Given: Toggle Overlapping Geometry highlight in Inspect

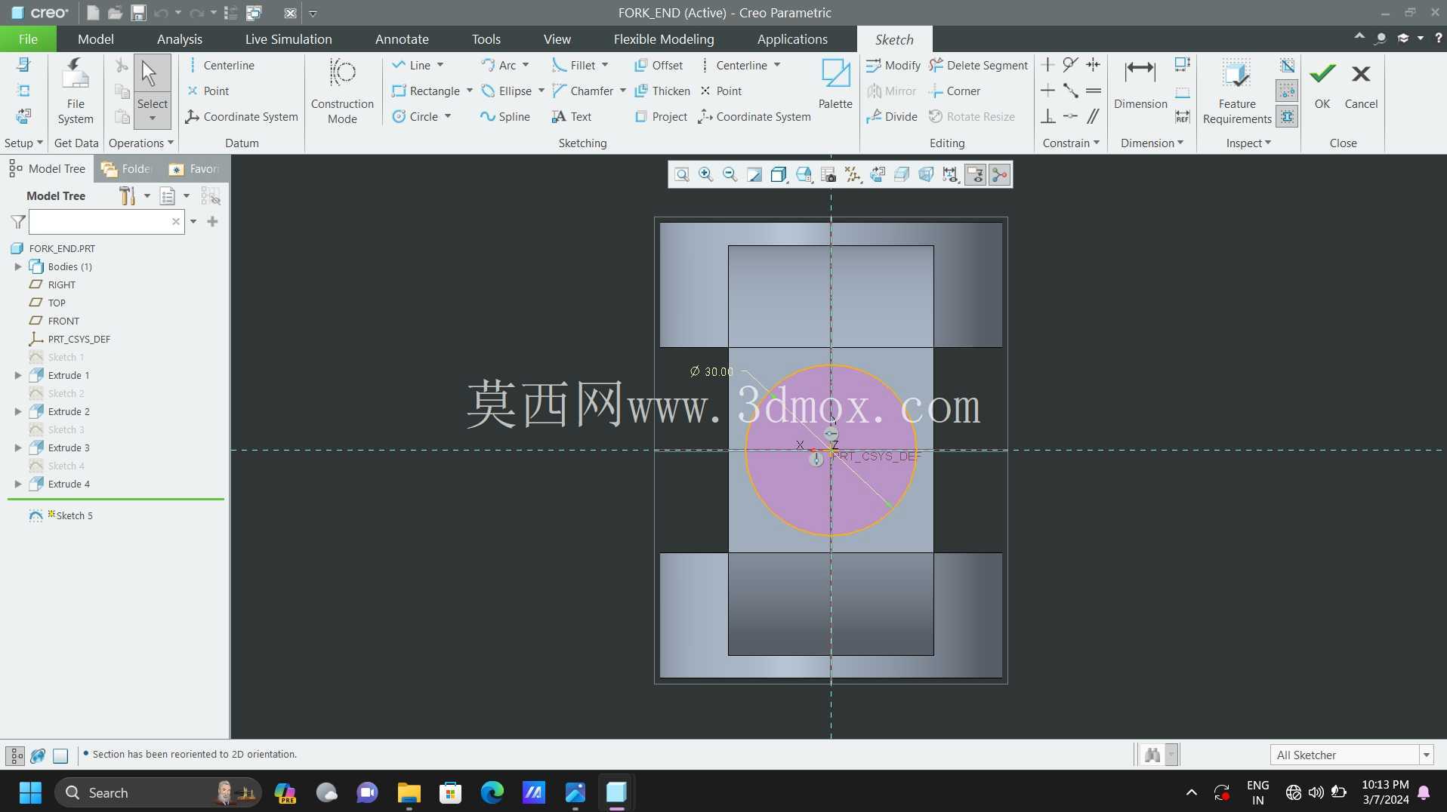Looking at the screenshot, I should [1287, 66].
